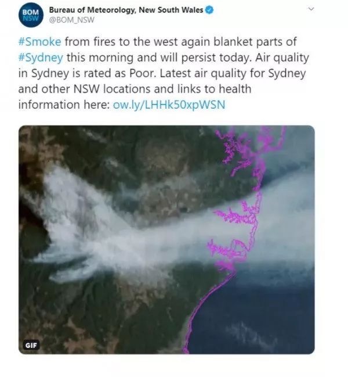Click the GIF badge on the image

[31, 346]
